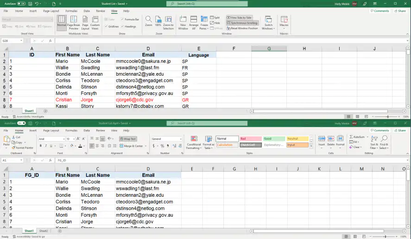The width and height of the screenshot is (411, 239).
Task: Apply Bold formatting in bottom window
Action: (41, 146)
